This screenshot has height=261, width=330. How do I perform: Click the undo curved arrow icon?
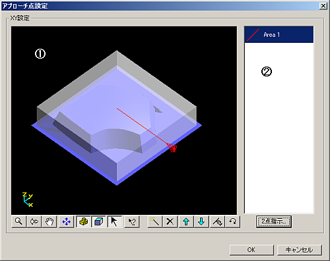pos(232,221)
